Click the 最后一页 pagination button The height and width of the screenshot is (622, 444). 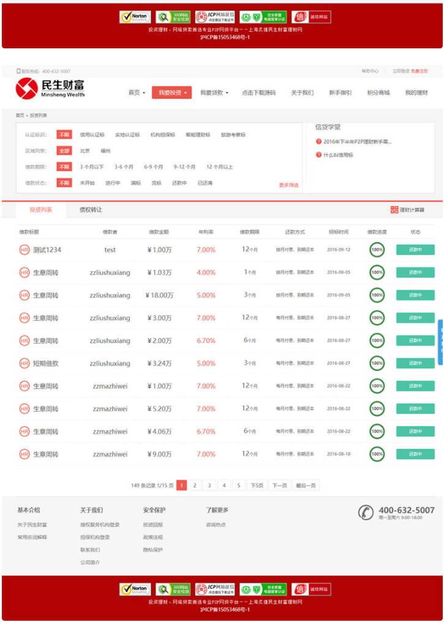point(306,485)
